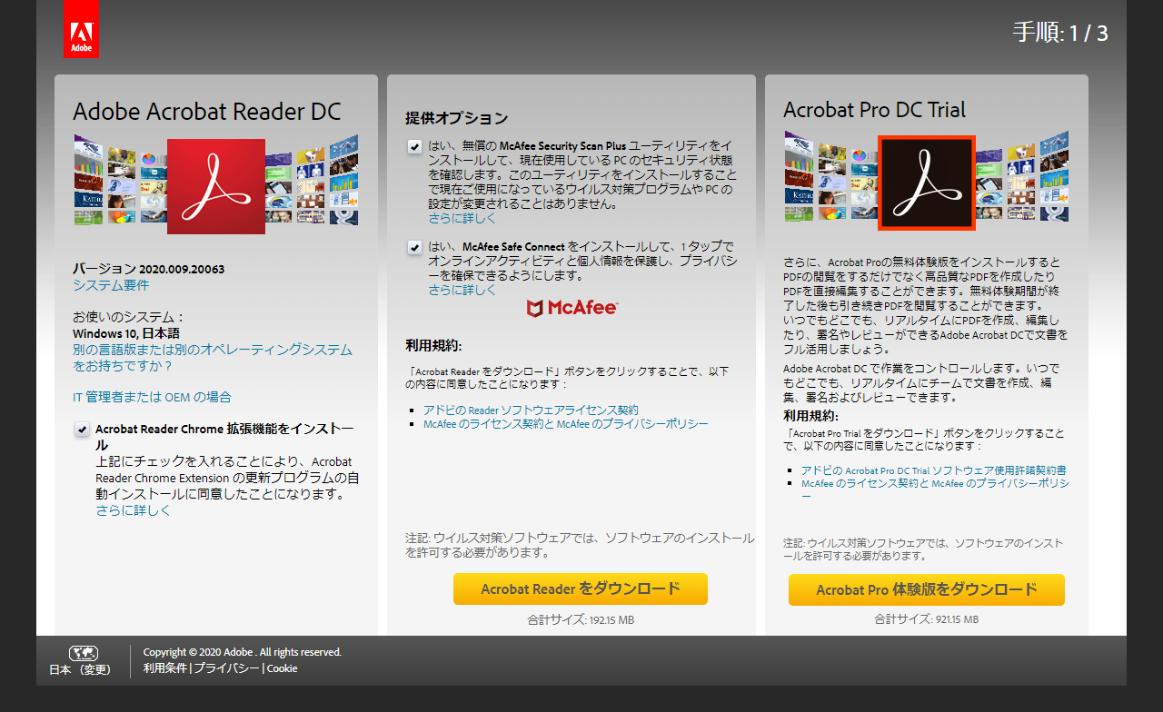The image size is (1163, 712).
Task: Click the Acrobat Reader をダウンロード button
Action: 581,588
